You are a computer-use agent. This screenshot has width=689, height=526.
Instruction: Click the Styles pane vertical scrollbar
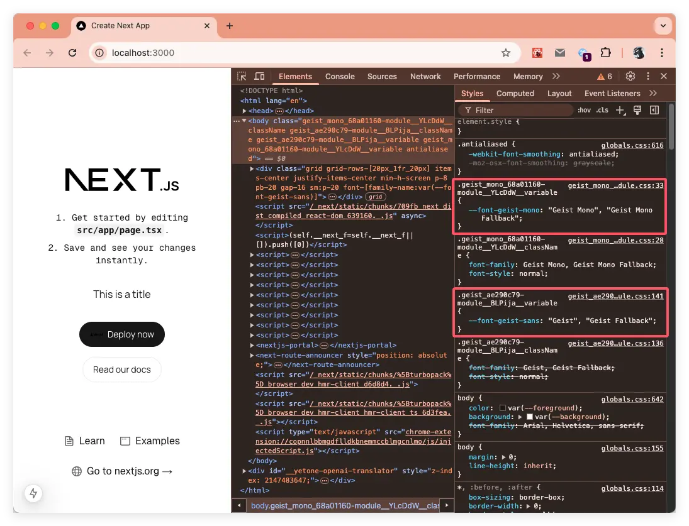click(x=671, y=127)
